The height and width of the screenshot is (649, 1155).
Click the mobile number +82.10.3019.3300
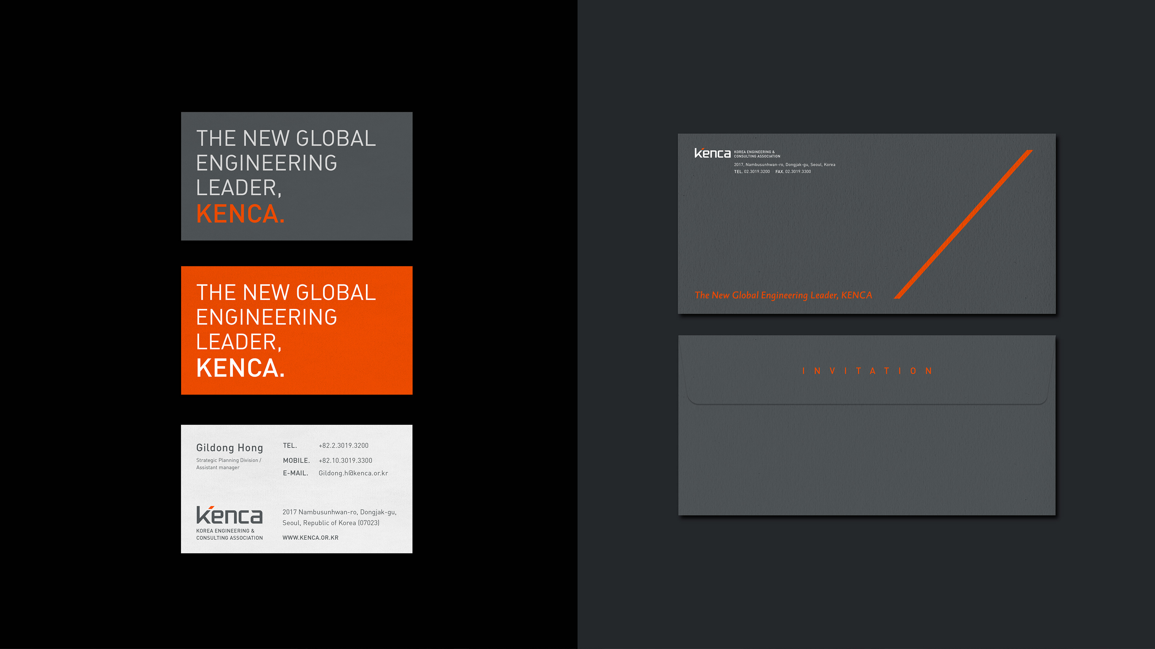click(x=345, y=460)
